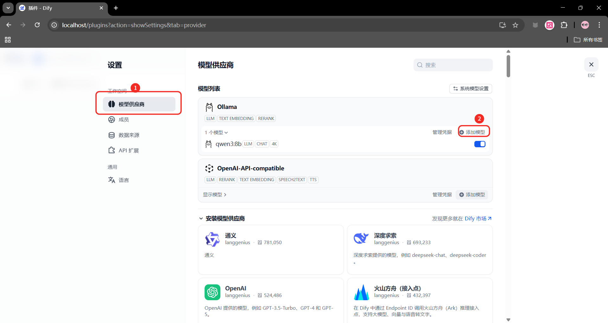Click the search magnifier icon
Image resolution: width=608 pixels, height=323 pixels.
(x=420, y=65)
